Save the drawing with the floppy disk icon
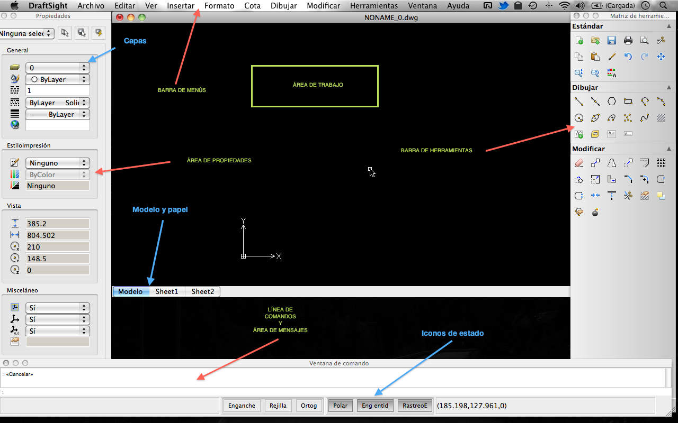The image size is (678, 423). click(612, 40)
